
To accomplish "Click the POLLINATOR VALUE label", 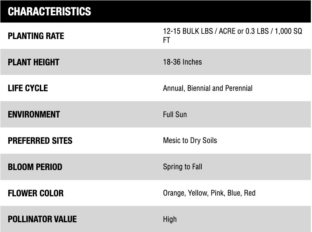I will (x=42, y=219).
